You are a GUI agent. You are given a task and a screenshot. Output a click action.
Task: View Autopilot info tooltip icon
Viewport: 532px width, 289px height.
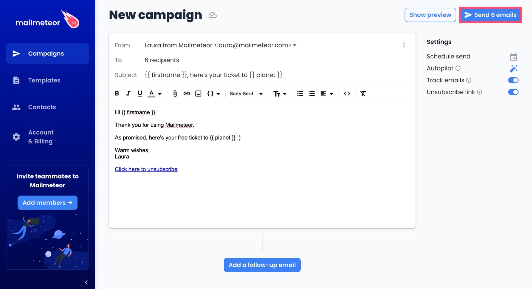click(458, 68)
